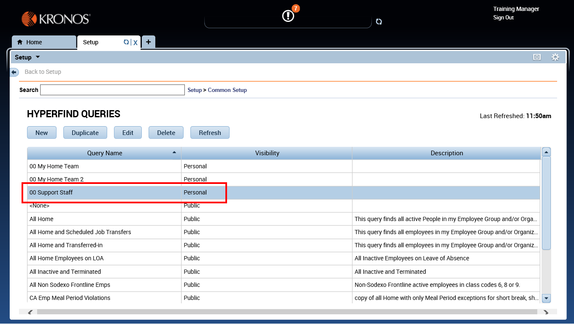Expand the Setup dropdown menu
The image size is (574, 324).
tap(38, 57)
